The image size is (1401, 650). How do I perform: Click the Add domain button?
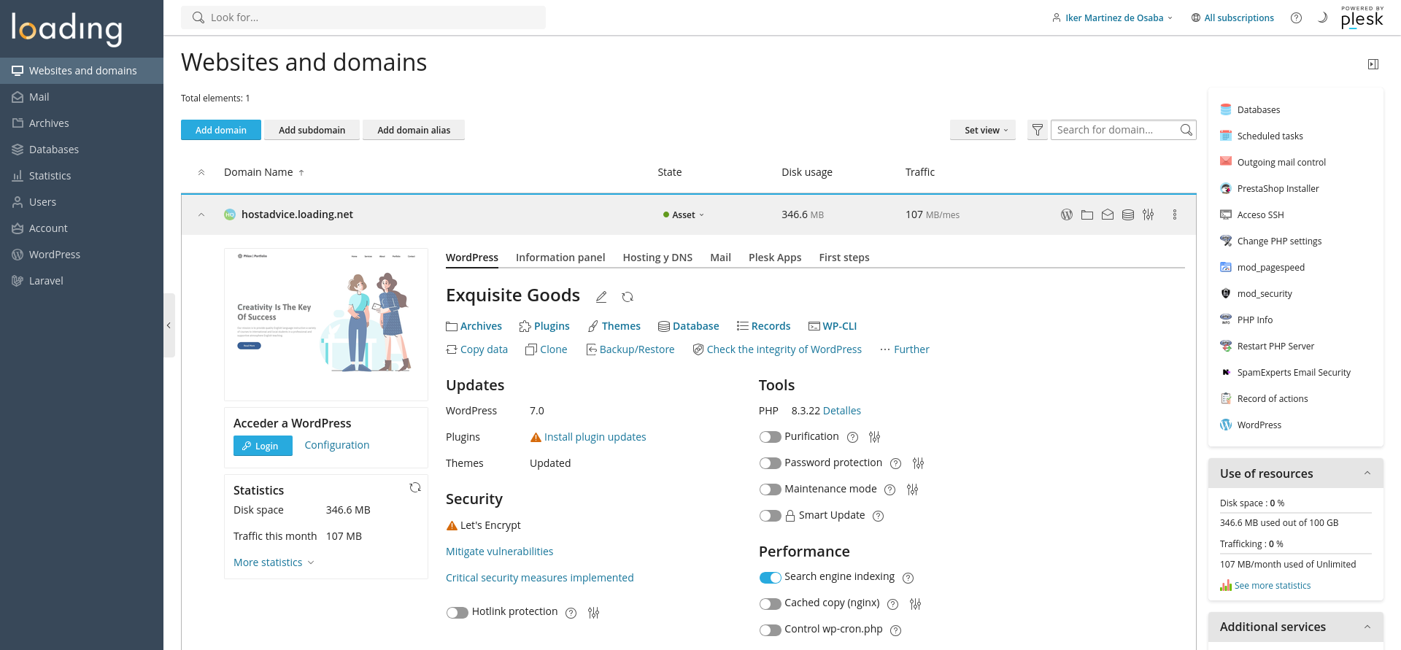pos(221,130)
